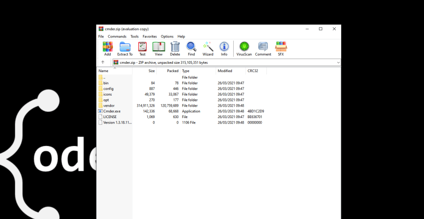Viewport: 424px width, 219px height.
Task: Click config packed size 446
Action: [x=176, y=89]
